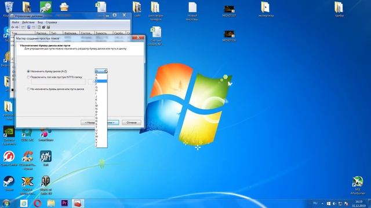Click the blue help toolbar icon in Disk Management
Viewport: 371px width, 208px height.
pos(28,27)
